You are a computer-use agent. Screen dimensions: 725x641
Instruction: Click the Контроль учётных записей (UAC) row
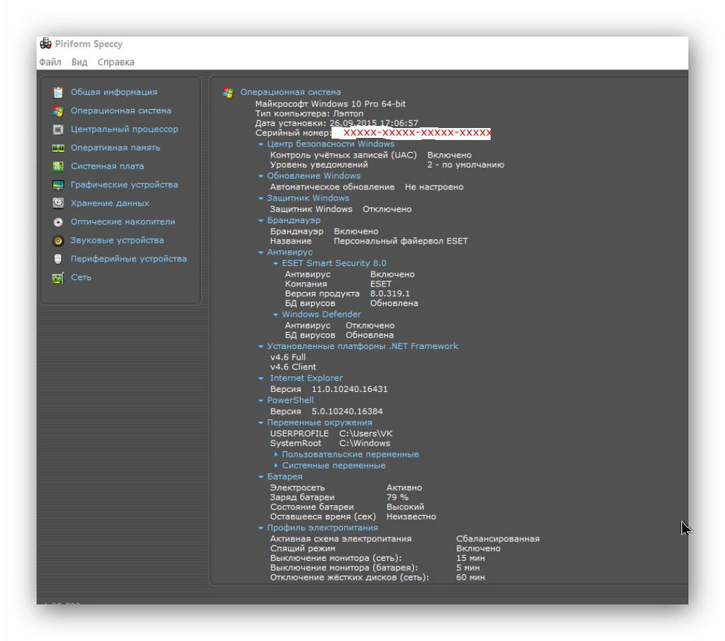click(x=371, y=155)
